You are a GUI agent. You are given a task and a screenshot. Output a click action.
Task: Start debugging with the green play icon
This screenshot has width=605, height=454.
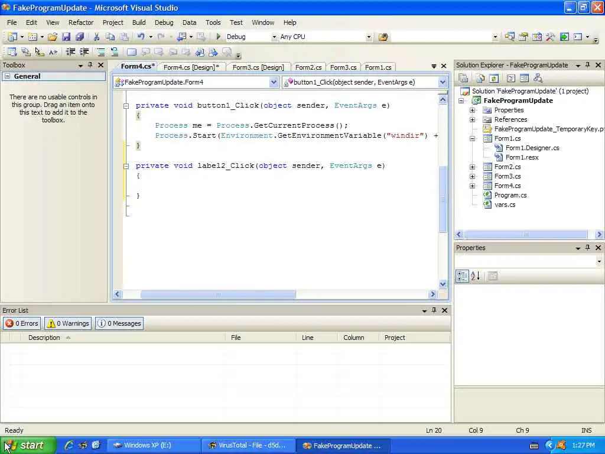219,37
